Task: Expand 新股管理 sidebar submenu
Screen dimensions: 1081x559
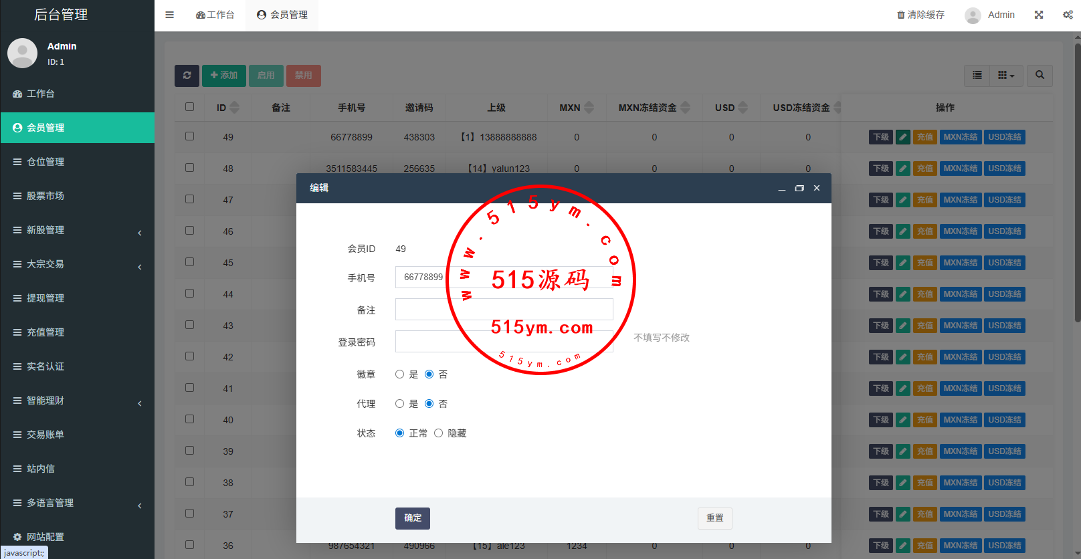Action: click(x=77, y=230)
